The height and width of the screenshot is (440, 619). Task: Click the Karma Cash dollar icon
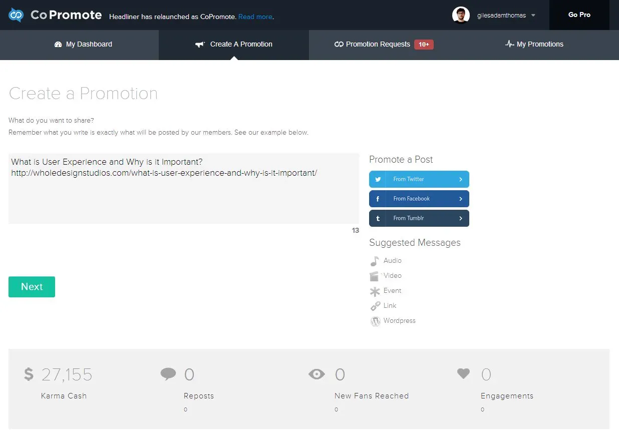29,374
